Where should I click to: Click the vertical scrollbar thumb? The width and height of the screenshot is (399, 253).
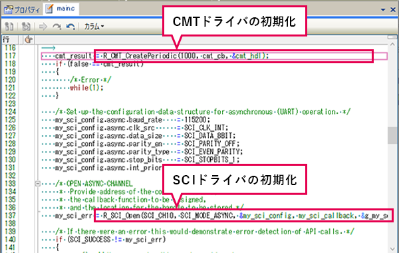(392, 135)
